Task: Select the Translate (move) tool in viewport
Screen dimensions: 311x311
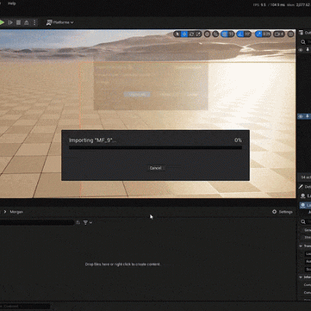Action: pyautogui.click(x=184, y=34)
